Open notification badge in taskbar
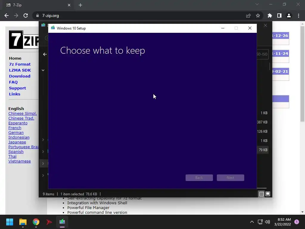The image size is (305, 229). (x=297, y=222)
